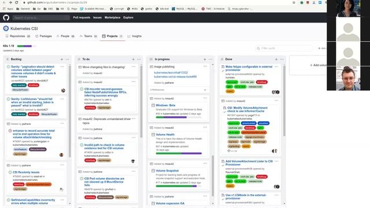The width and height of the screenshot is (370, 208).
Task: Open menu of Make fstype configurable card
Action: 276,67
